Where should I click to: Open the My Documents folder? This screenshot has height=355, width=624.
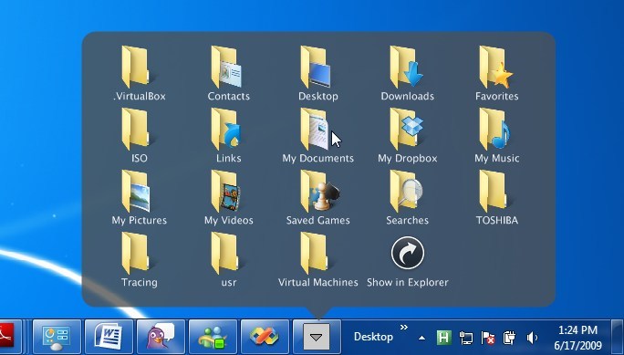(318, 134)
